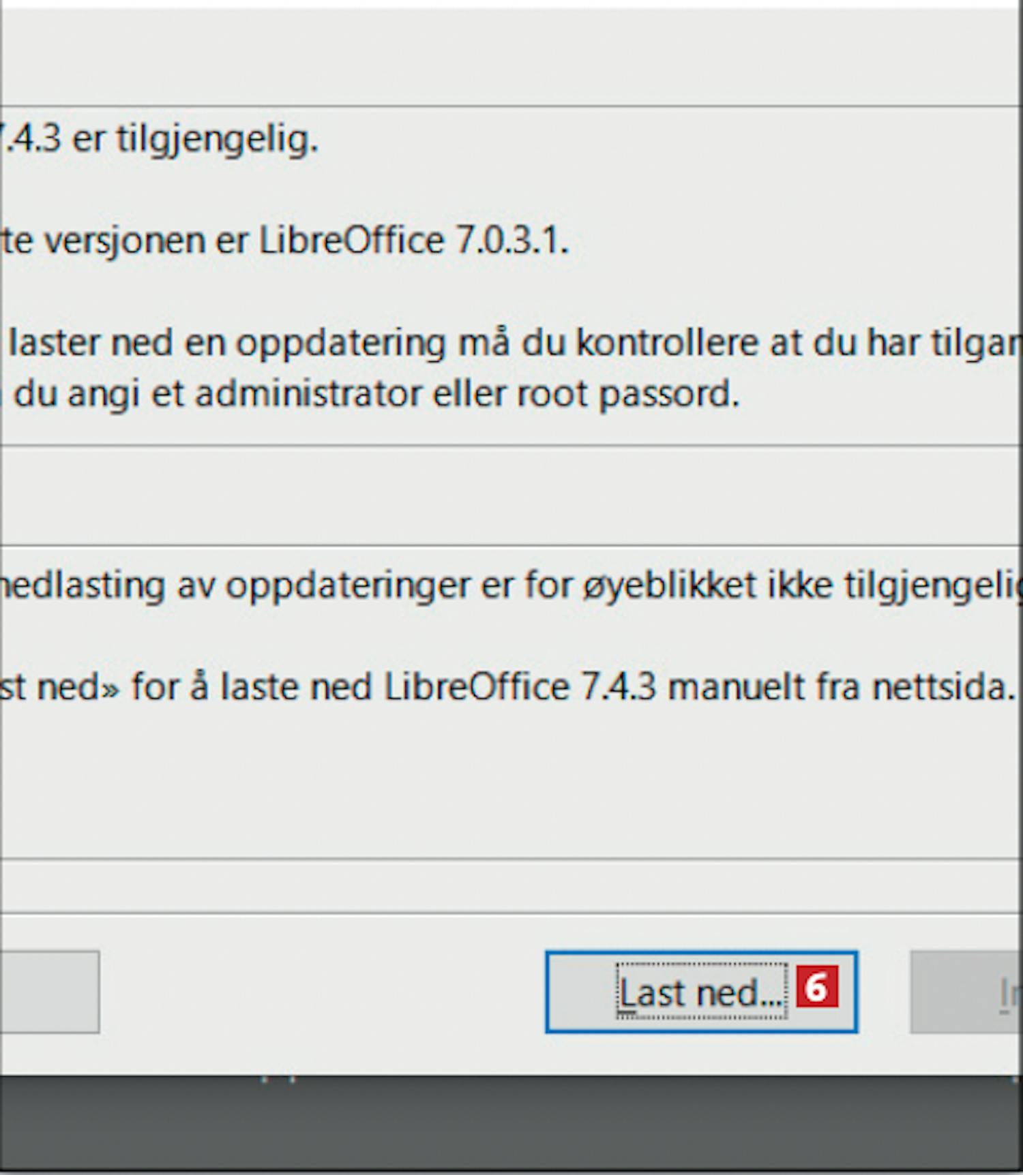Click the partially visible button at bottom left
Screen dimensions: 1023x1175
click(x=49, y=992)
